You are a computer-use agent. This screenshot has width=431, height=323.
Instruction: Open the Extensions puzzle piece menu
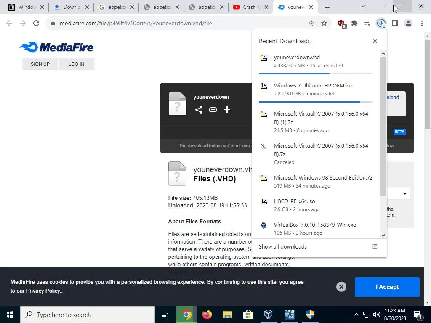tap(354, 24)
